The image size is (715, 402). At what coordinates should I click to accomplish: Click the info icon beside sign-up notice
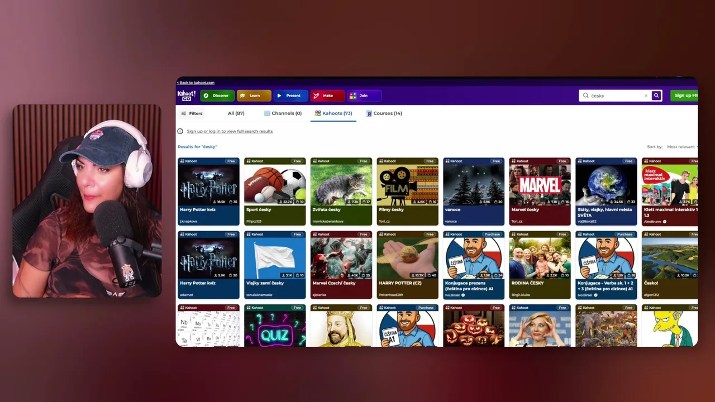[180, 131]
